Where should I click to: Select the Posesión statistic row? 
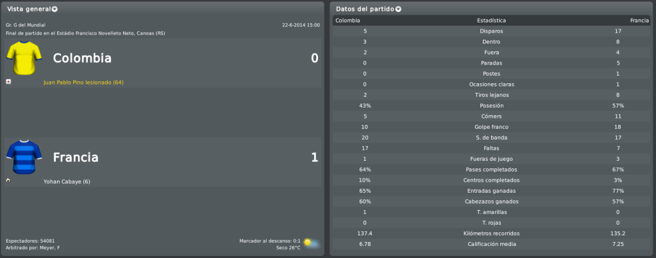pyautogui.click(x=492, y=106)
